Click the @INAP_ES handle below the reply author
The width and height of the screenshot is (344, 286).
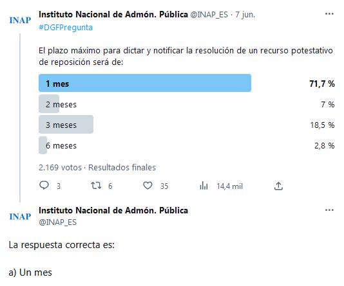(x=57, y=222)
